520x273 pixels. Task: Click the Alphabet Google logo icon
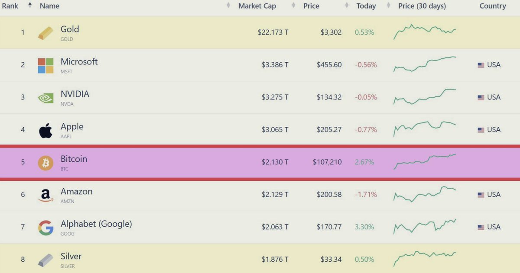coord(45,228)
